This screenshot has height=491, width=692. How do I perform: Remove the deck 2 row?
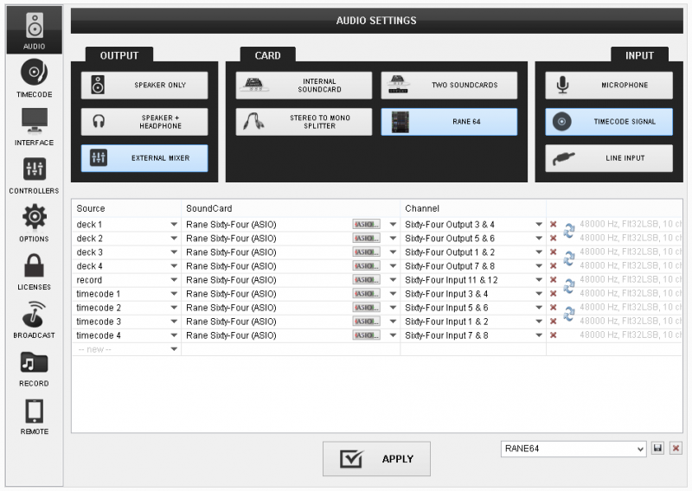553,239
